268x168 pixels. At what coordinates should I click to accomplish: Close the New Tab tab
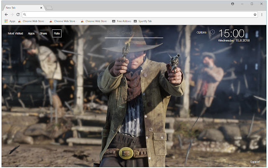click(x=41, y=8)
